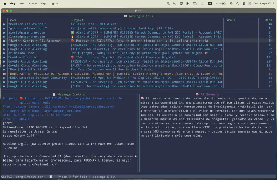Viewport: 277px width, 180px height.
Task: Click the envelope icon beside Messages (50)
Action: pos(125,16)
